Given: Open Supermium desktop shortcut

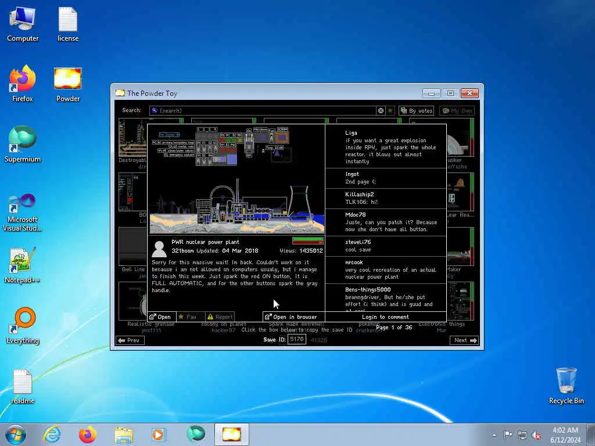Looking at the screenshot, I should [23, 145].
